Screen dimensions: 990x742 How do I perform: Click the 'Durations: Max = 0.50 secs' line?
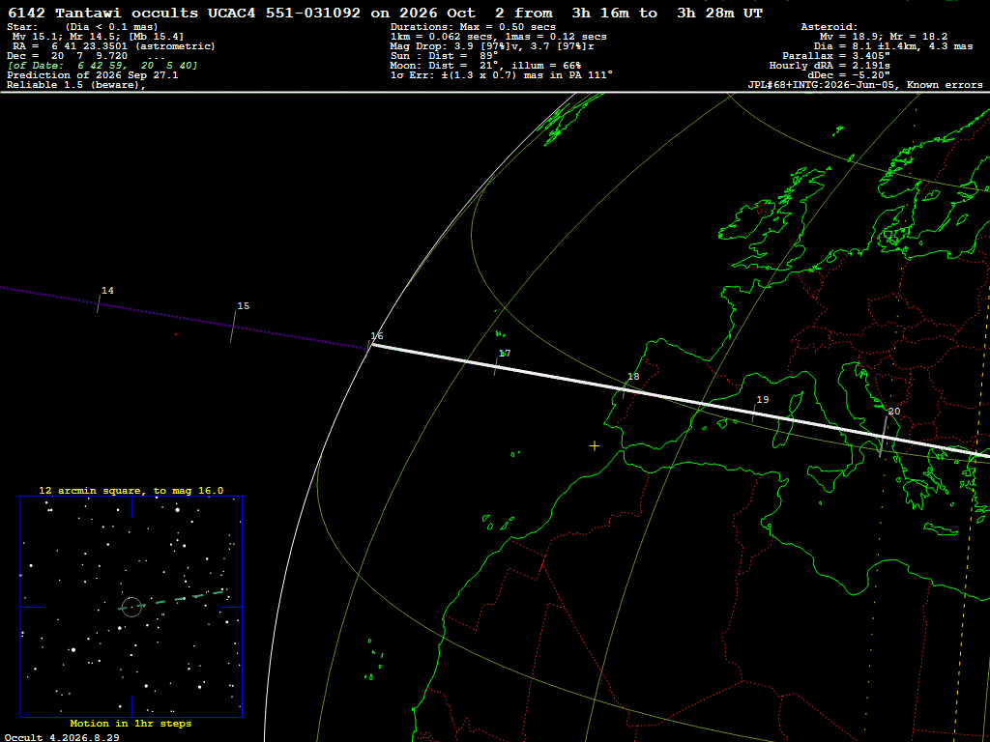point(474,27)
